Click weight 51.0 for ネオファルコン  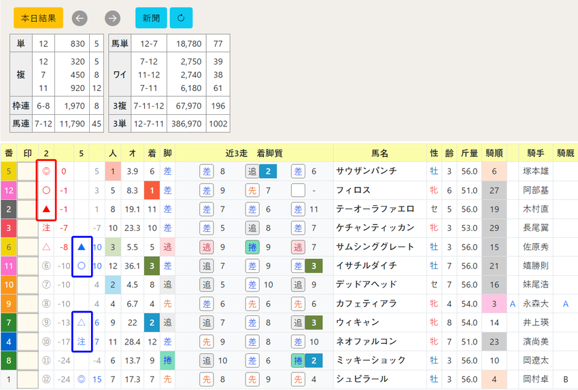[x=469, y=342]
